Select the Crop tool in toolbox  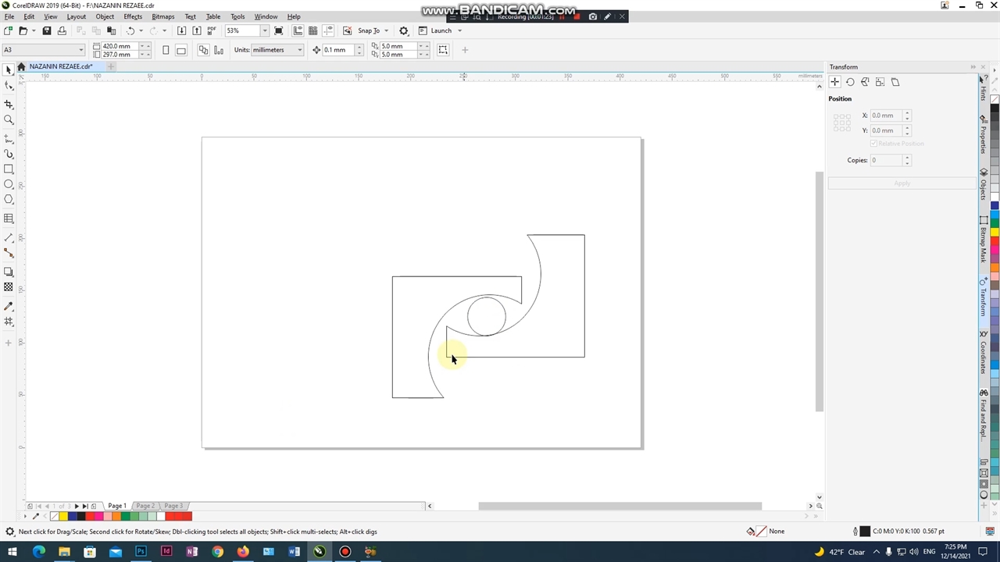click(9, 104)
